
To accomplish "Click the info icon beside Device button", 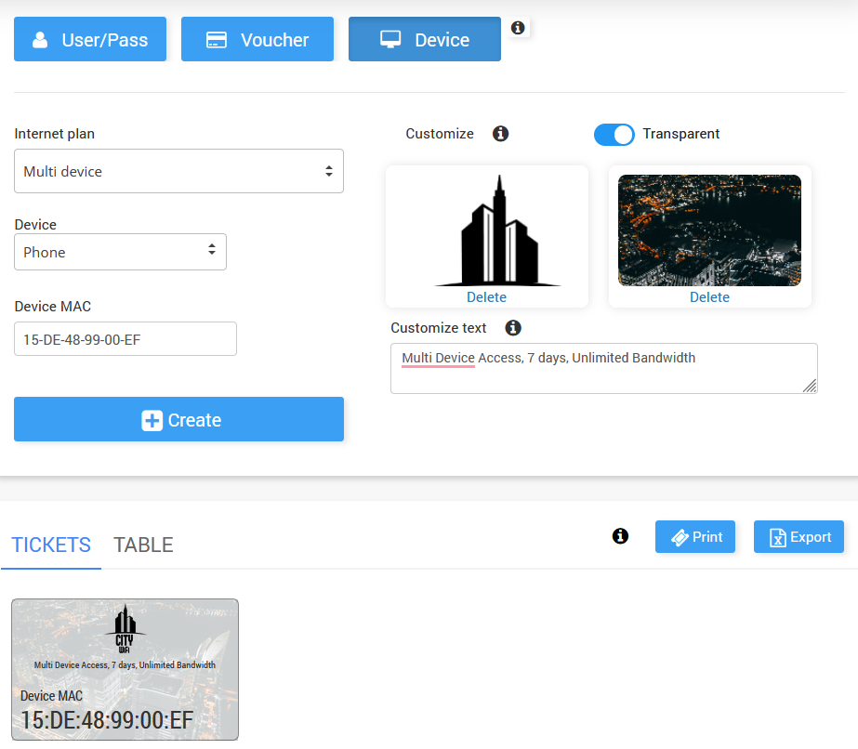I will click(518, 28).
